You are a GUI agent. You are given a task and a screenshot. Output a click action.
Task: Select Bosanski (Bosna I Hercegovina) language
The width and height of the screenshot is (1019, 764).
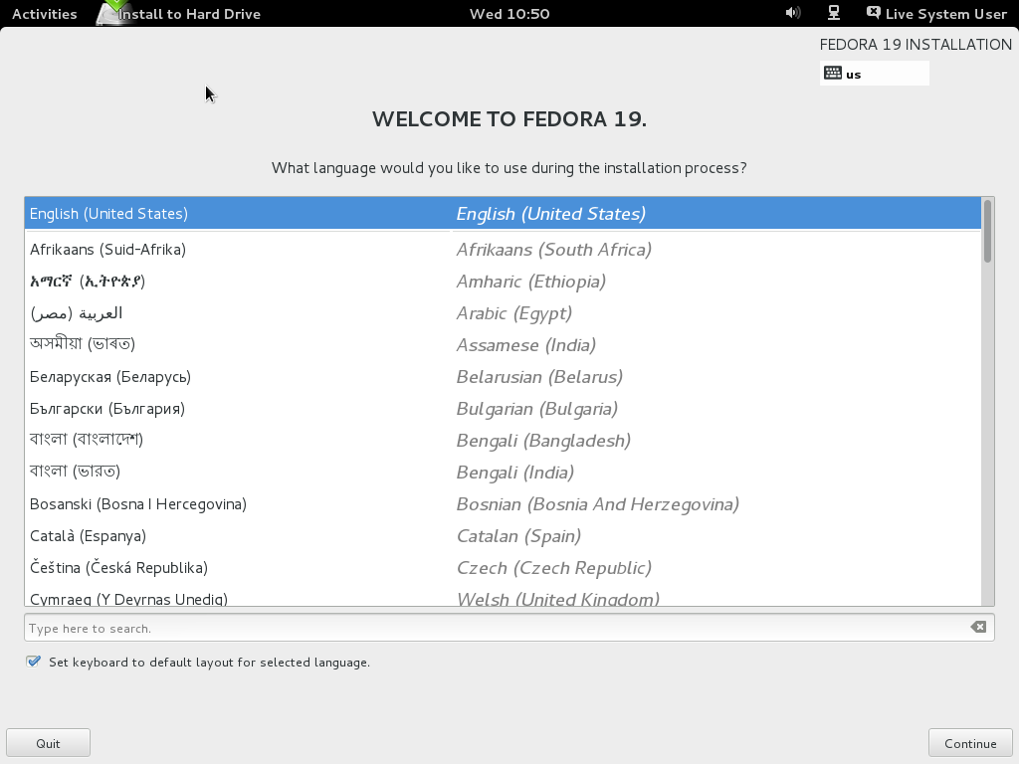(x=299, y=504)
